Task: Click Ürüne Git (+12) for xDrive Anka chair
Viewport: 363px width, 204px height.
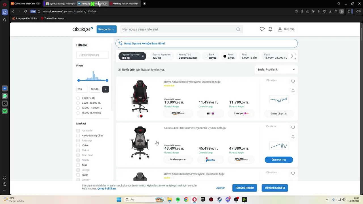Action: pyautogui.click(x=279, y=114)
